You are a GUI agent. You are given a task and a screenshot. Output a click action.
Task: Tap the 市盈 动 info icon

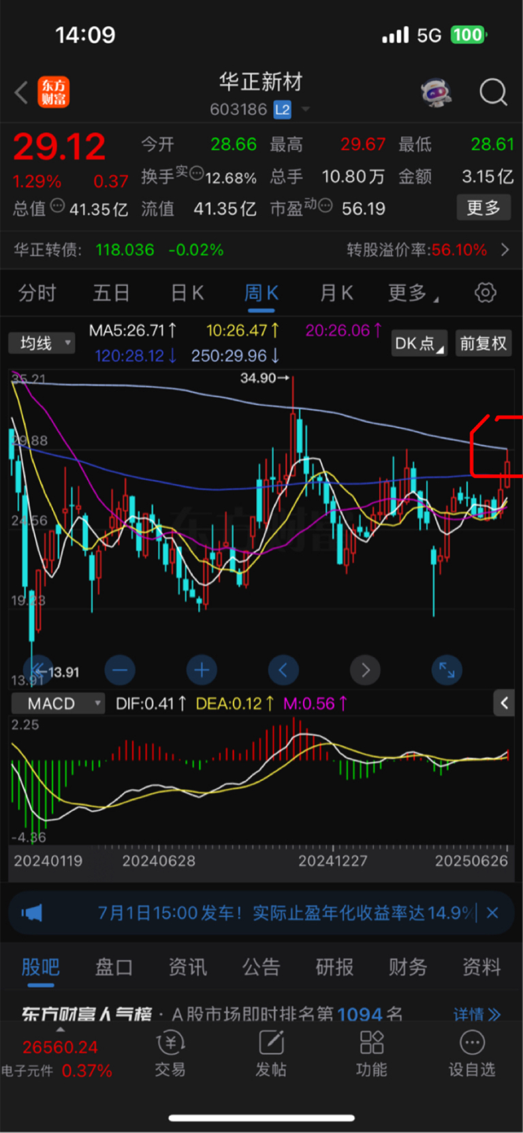325,205
